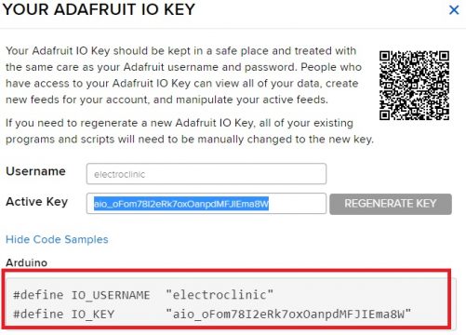Click the QR code image
This screenshot has height=335, width=466.
[414, 86]
